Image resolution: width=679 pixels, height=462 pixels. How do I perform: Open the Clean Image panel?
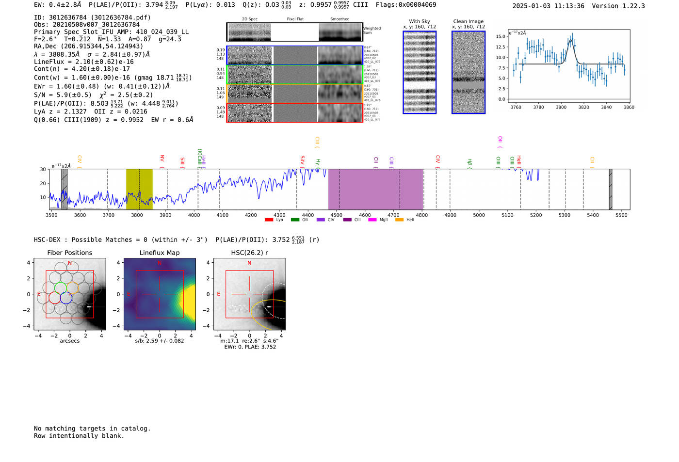coord(469,72)
